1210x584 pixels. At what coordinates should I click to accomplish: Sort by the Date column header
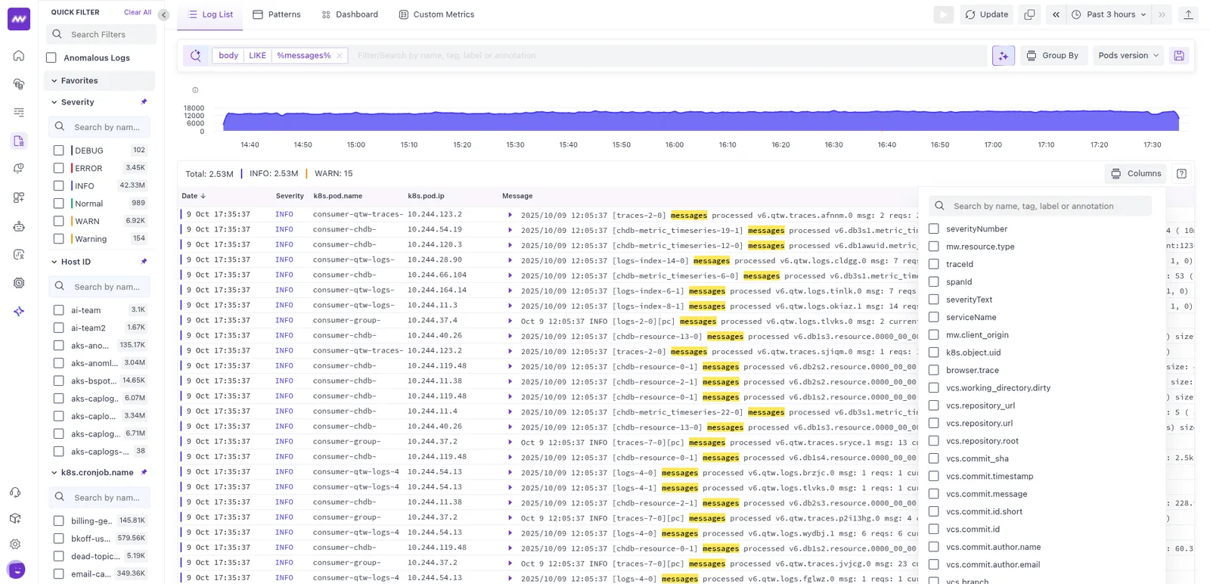click(x=194, y=196)
